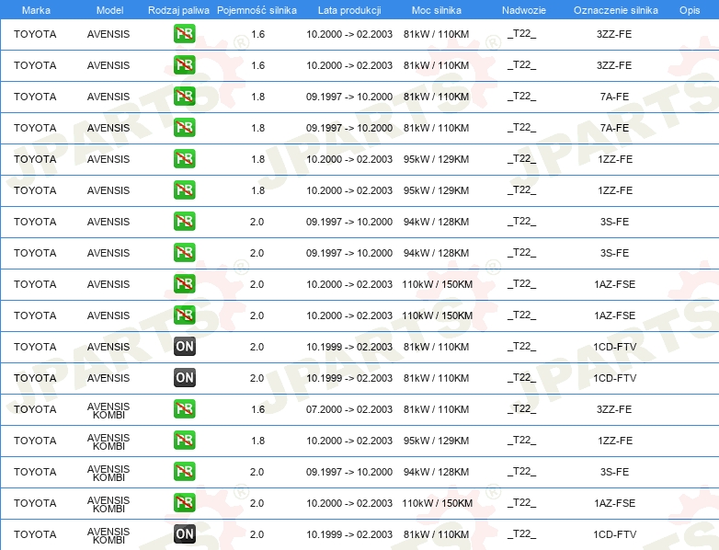Viewport: 719px width, 550px height.
Task: Click years 10.1999 -> 02.2003 in the AVENSIS KOMBI row
Action: (349, 534)
